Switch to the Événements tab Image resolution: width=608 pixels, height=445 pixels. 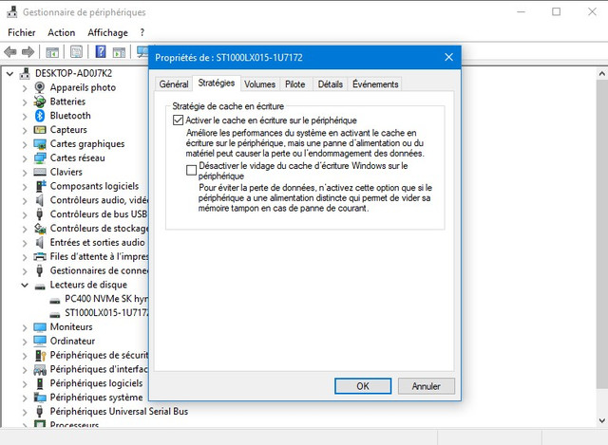point(375,84)
